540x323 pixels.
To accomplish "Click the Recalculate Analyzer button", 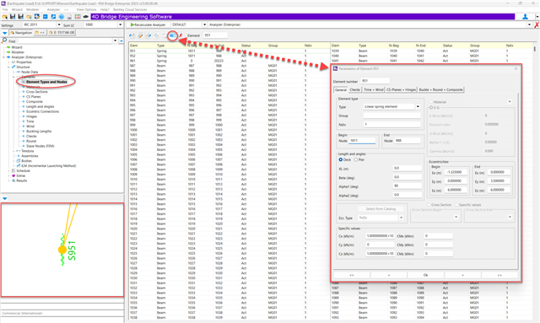I will coord(148,24).
